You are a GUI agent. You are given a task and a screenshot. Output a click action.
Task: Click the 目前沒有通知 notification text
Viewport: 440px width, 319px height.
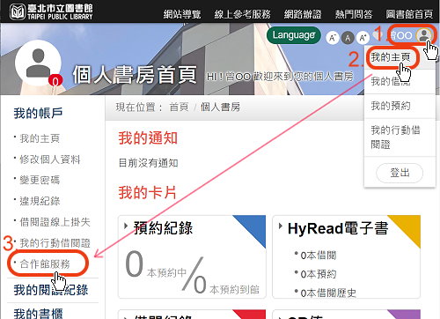(x=148, y=163)
